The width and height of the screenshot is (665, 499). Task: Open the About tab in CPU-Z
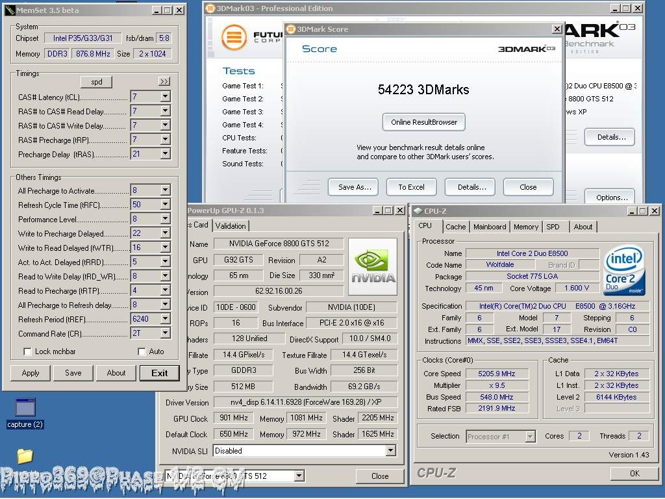(583, 227)
